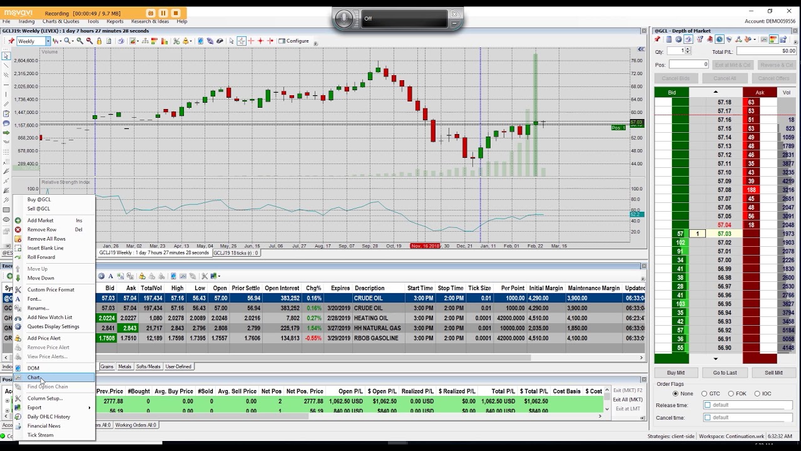Open the chart toolbar overflow options
The image size is (801, 451).
coord(315,43)
